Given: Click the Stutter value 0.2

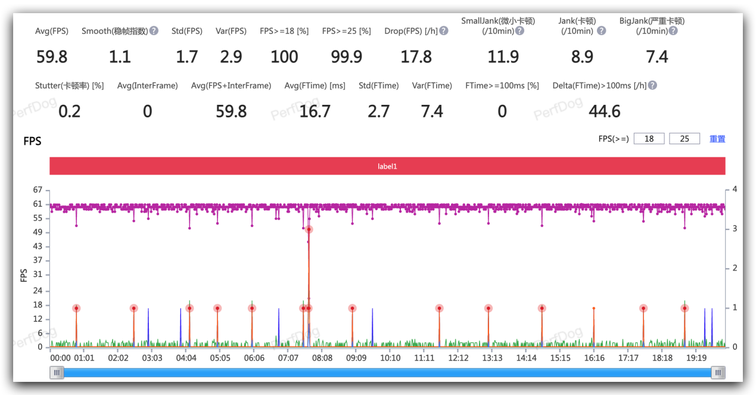Looking at the screenshot, I should click(70, 111).
